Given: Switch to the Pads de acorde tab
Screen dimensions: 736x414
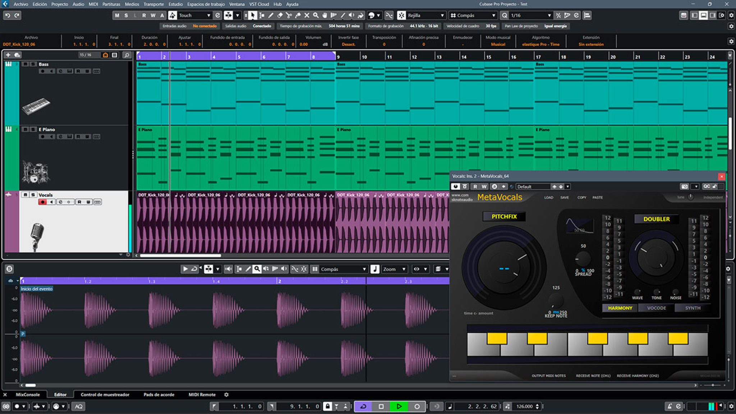Looking at the screenshot, I should [x=159, y=395].
